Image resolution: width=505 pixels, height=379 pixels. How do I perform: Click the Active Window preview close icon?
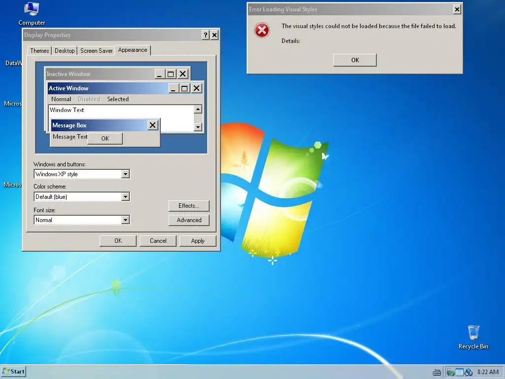point(196,88)
